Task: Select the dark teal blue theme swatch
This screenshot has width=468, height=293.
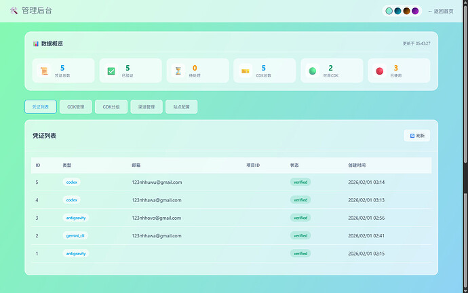Action: click(x=397, y=11)
